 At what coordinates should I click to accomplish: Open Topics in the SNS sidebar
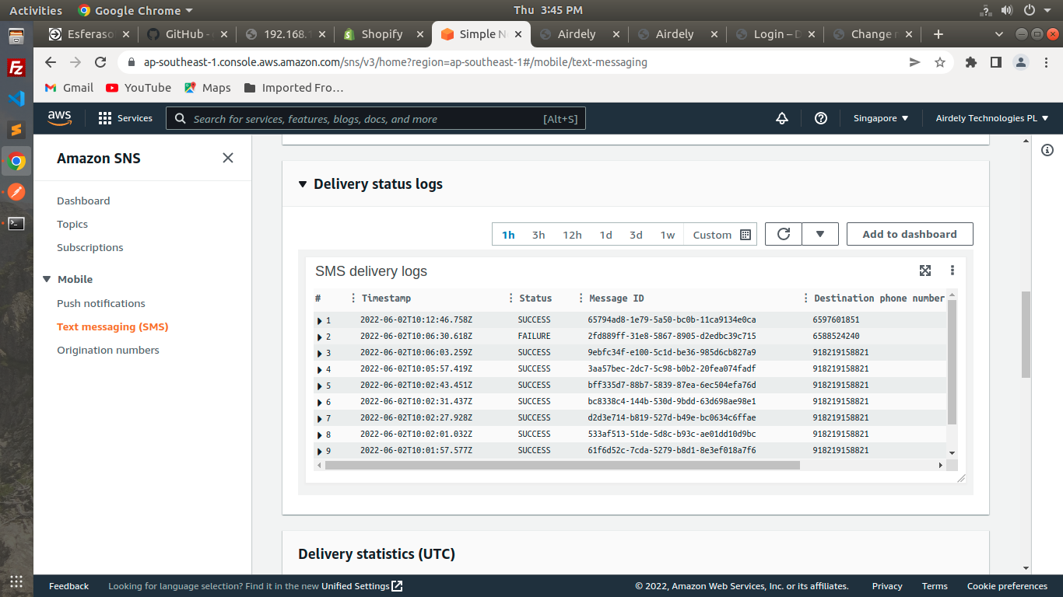[72, 224]
